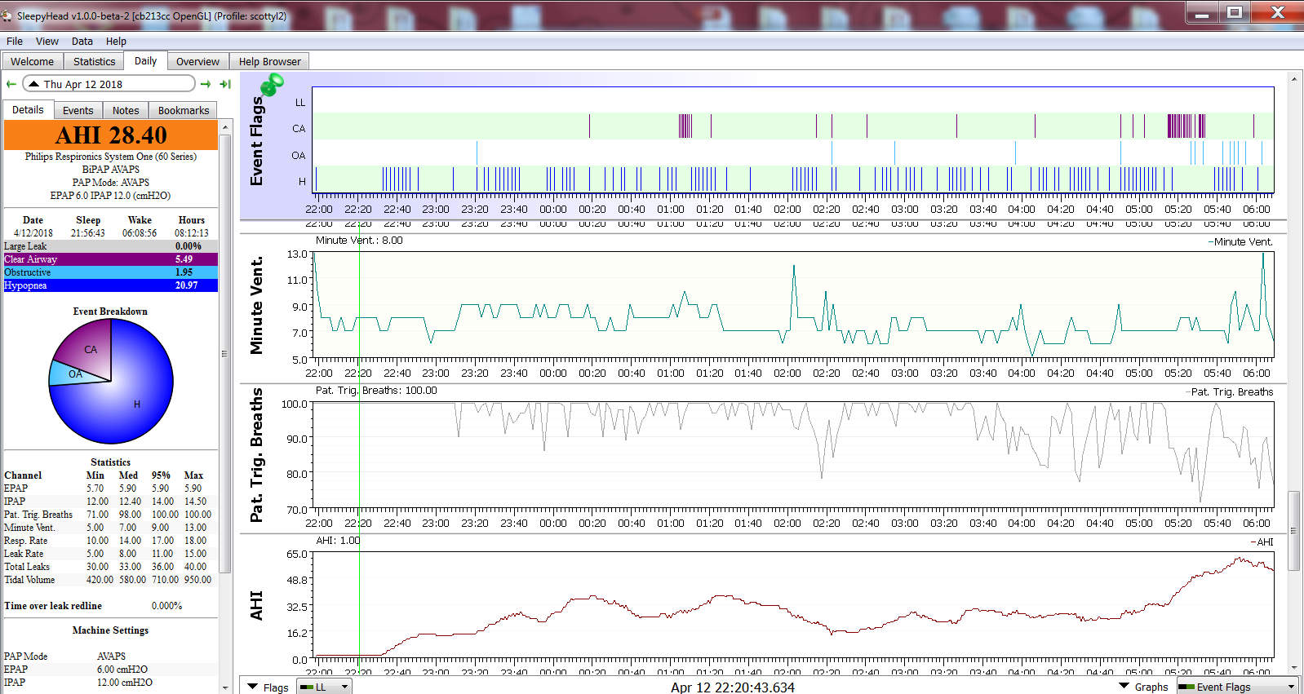Jump to most recent day arrow
The height and width of the screenshot is (694, 1304).
pos(226,84)
